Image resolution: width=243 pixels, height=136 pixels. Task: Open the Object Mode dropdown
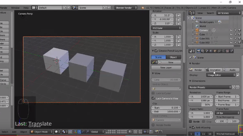[x=41, y=132]
